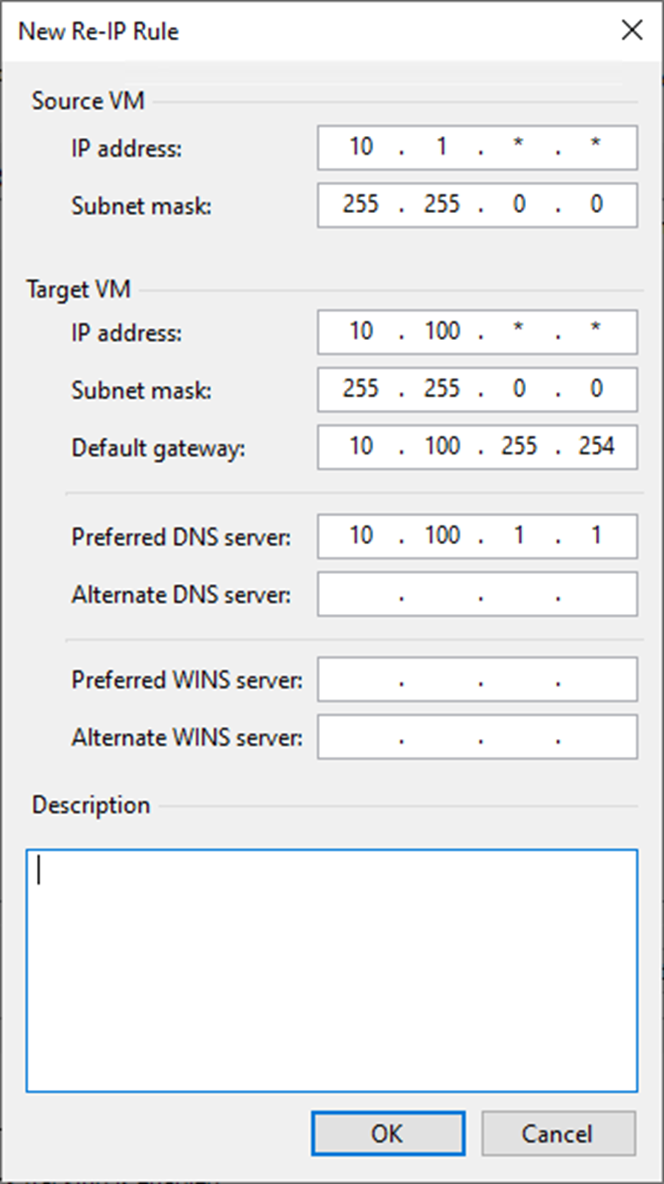Focus the Alternate WINS server field
Image resolution: width=664 pixels, height=1184 pixels.
[x=477, y=737]
